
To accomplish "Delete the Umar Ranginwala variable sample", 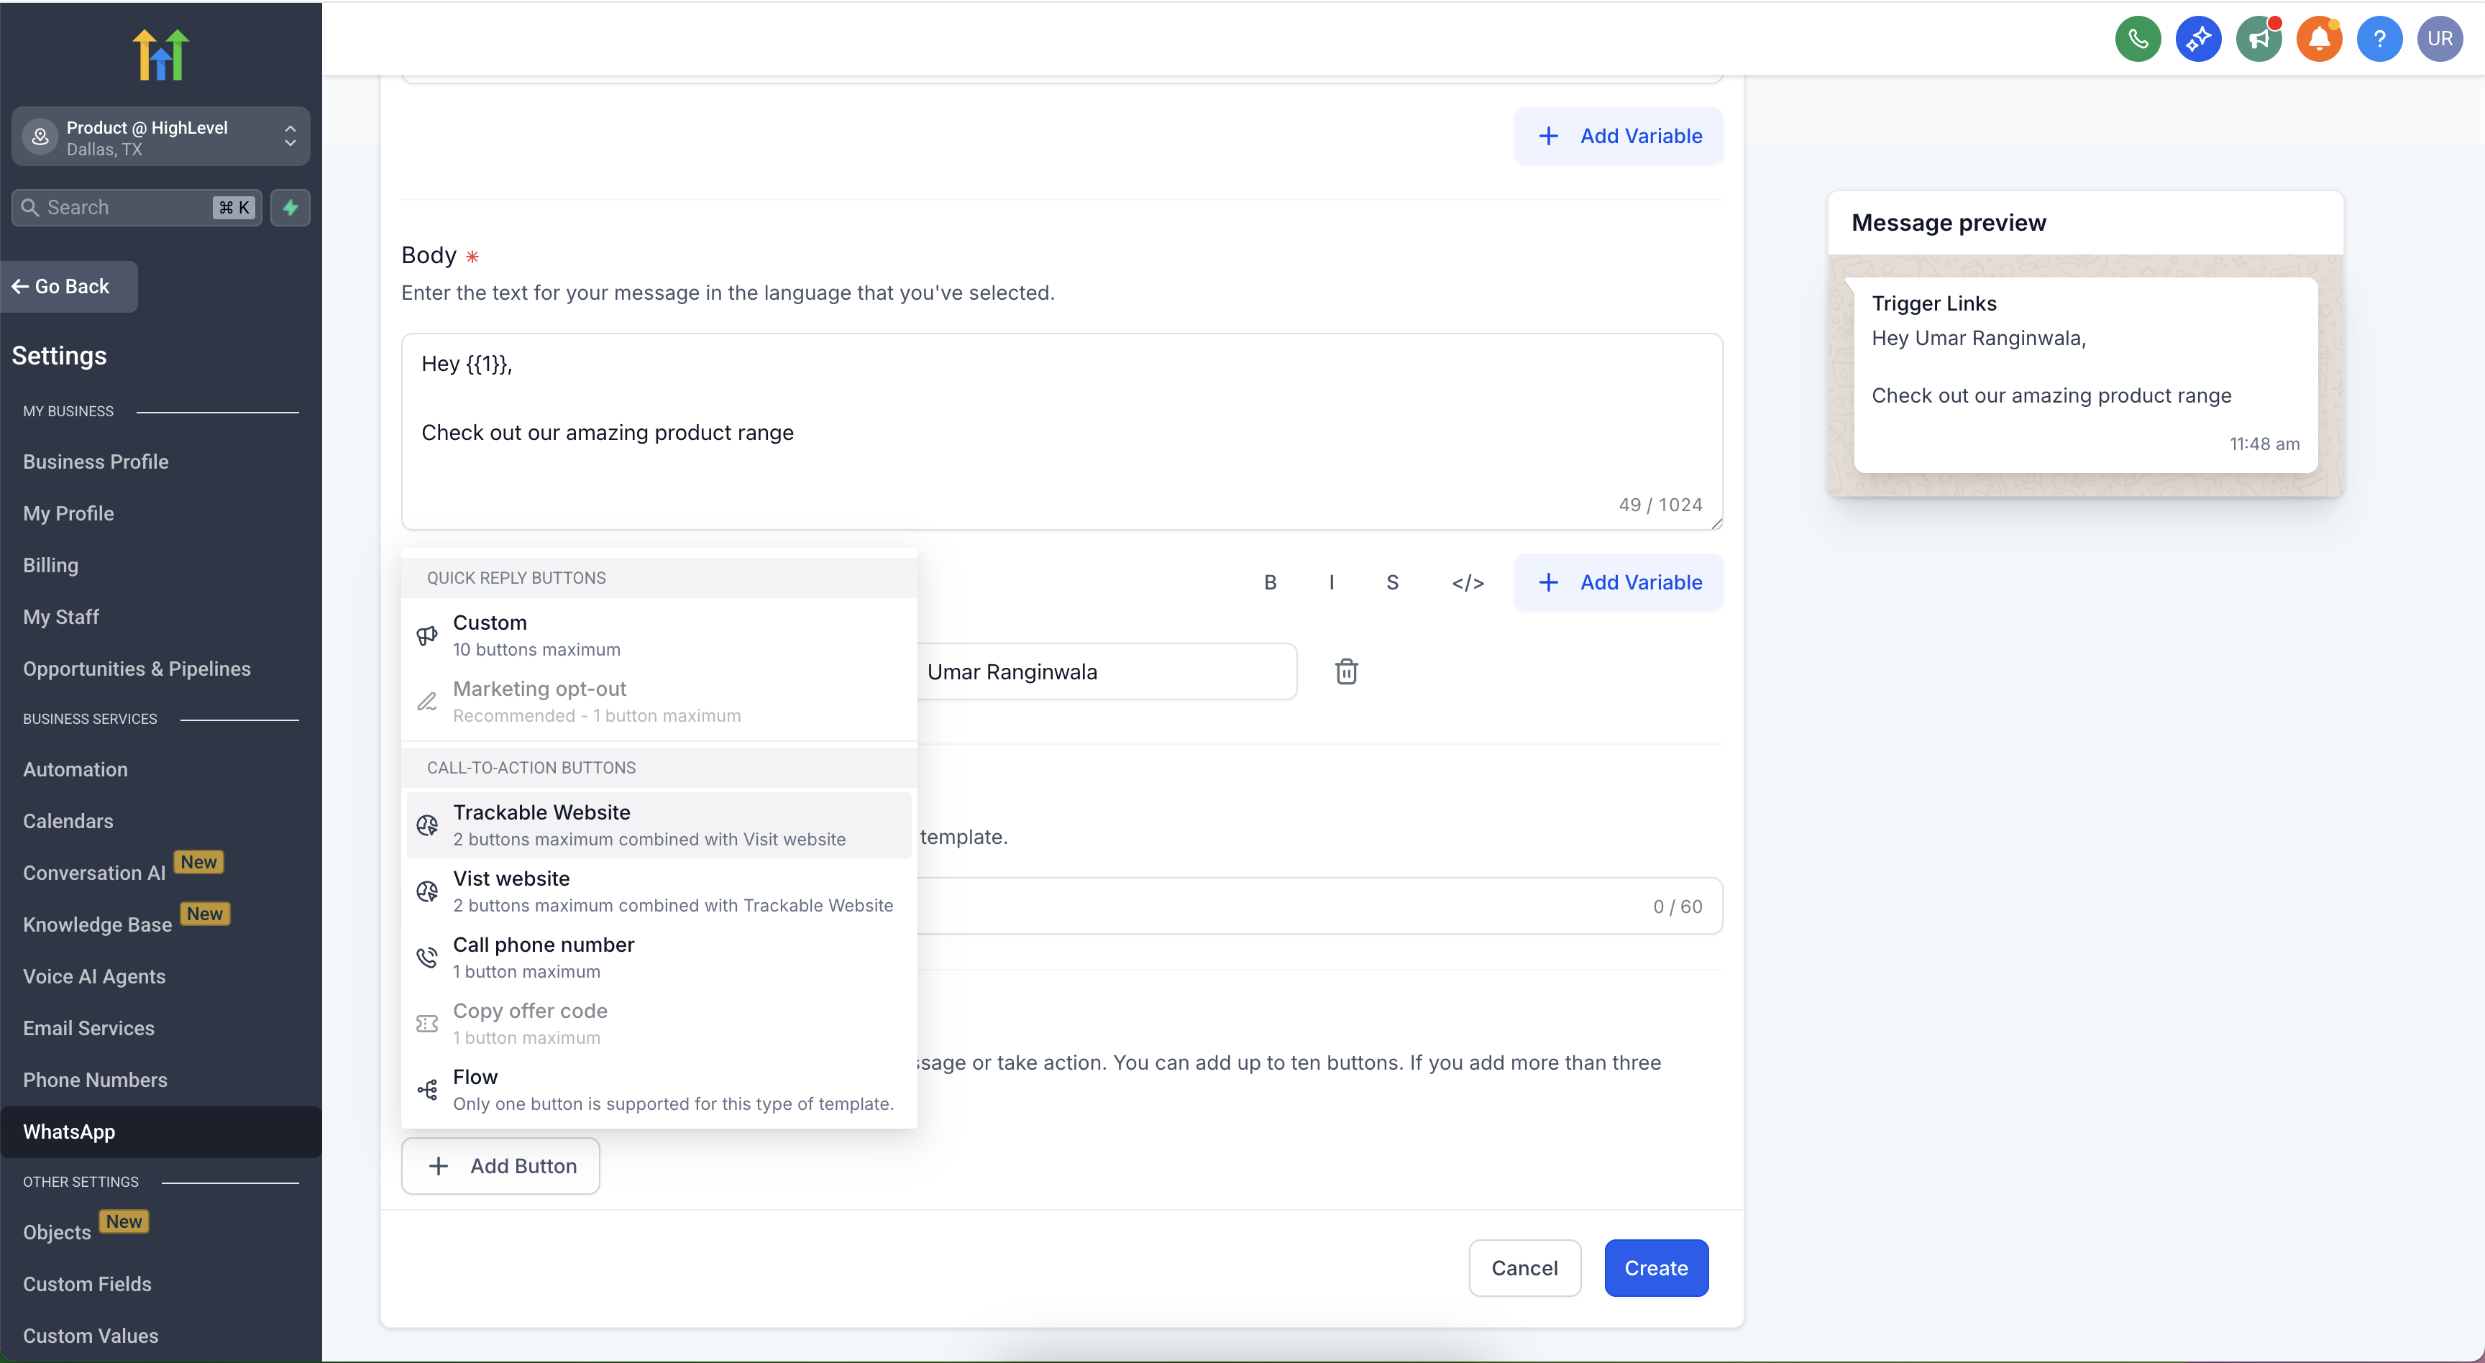I will (1346, 671).
